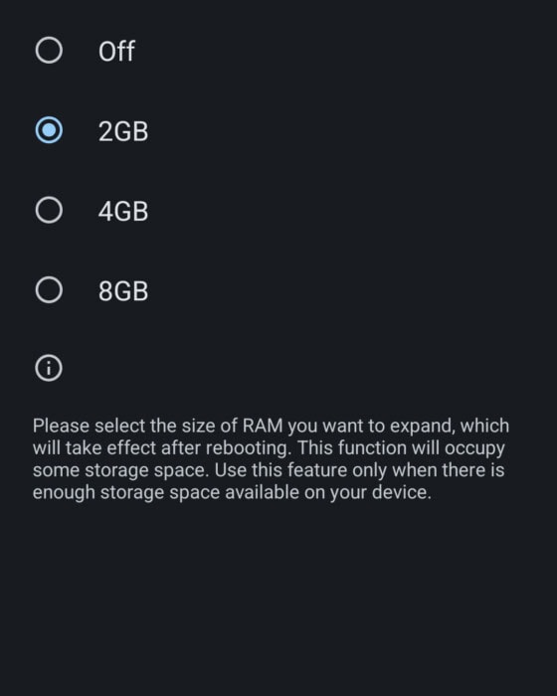Screen dimensions: 557x696
Task: Click description line starting "enough storage space"
Action: pos(232,492)
